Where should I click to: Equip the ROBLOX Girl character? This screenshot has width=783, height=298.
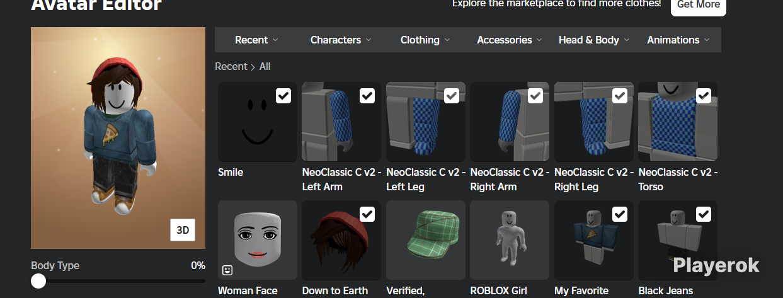tap(510, 240)
